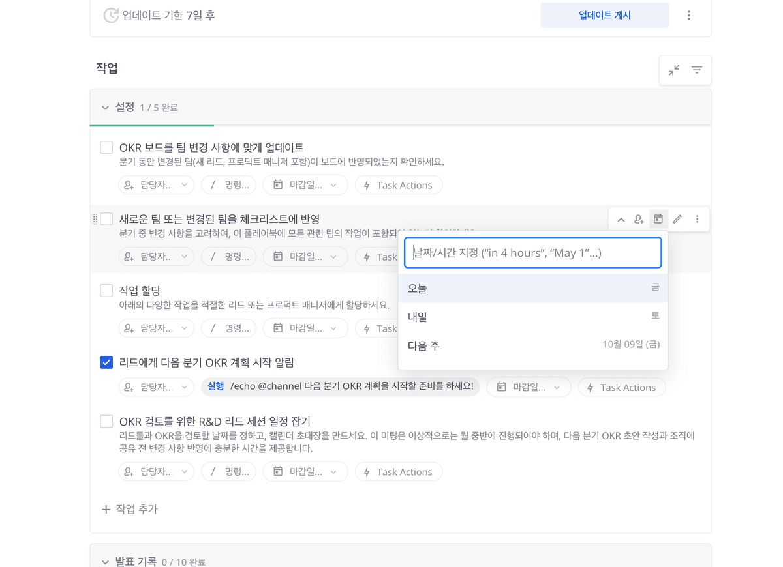Click the 작업 할당 task title
This screenshot has width=783, height=567.
coord(140,291)
